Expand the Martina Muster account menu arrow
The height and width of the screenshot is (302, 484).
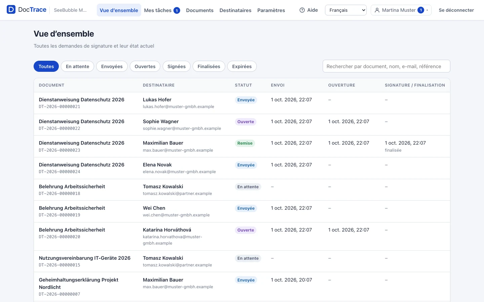click(x=427, y=10)
